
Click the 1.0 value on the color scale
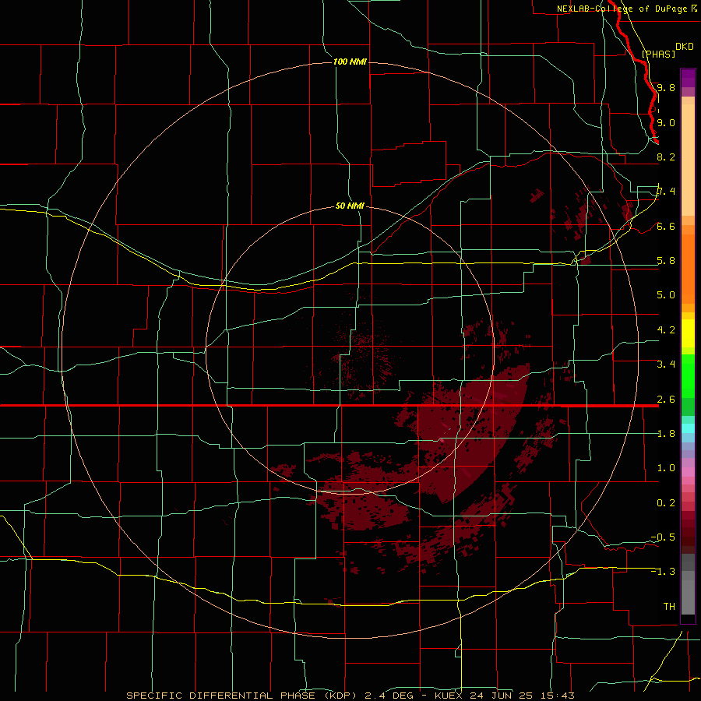click(x=666, y=468)
